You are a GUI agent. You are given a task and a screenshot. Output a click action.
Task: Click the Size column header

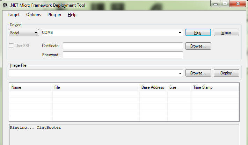(x=179, y=87)
